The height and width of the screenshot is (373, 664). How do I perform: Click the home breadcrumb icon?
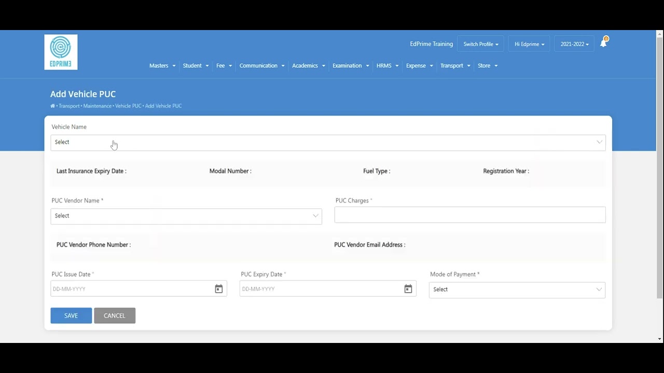[x=52, y=106]
